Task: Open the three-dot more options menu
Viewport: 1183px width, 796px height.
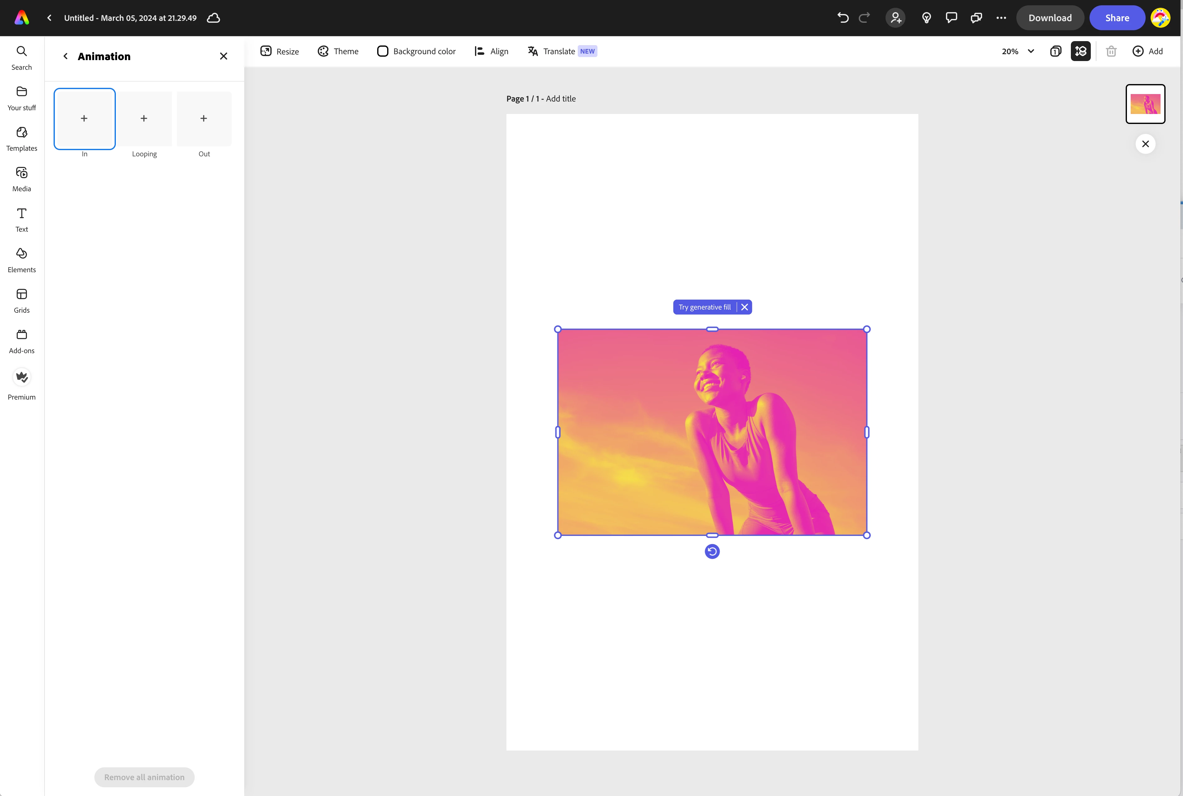Action: (x=1001, y=18)
